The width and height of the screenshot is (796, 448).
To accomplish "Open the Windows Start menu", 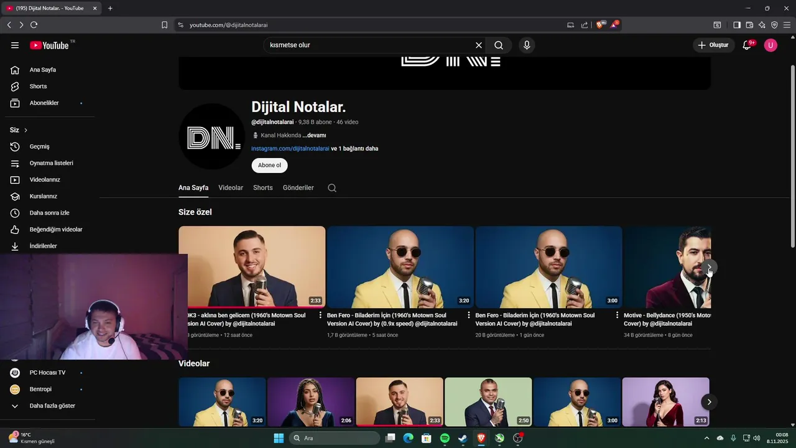I will click(x=279, y=438).
